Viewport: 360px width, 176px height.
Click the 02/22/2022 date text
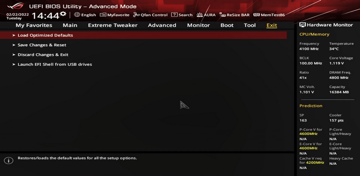pos(18,14)
